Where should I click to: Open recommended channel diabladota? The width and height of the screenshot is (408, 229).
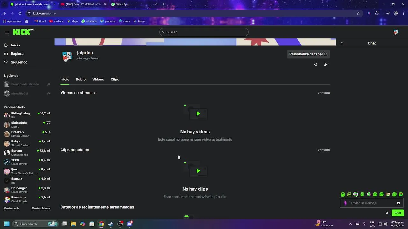coord(27,125)
